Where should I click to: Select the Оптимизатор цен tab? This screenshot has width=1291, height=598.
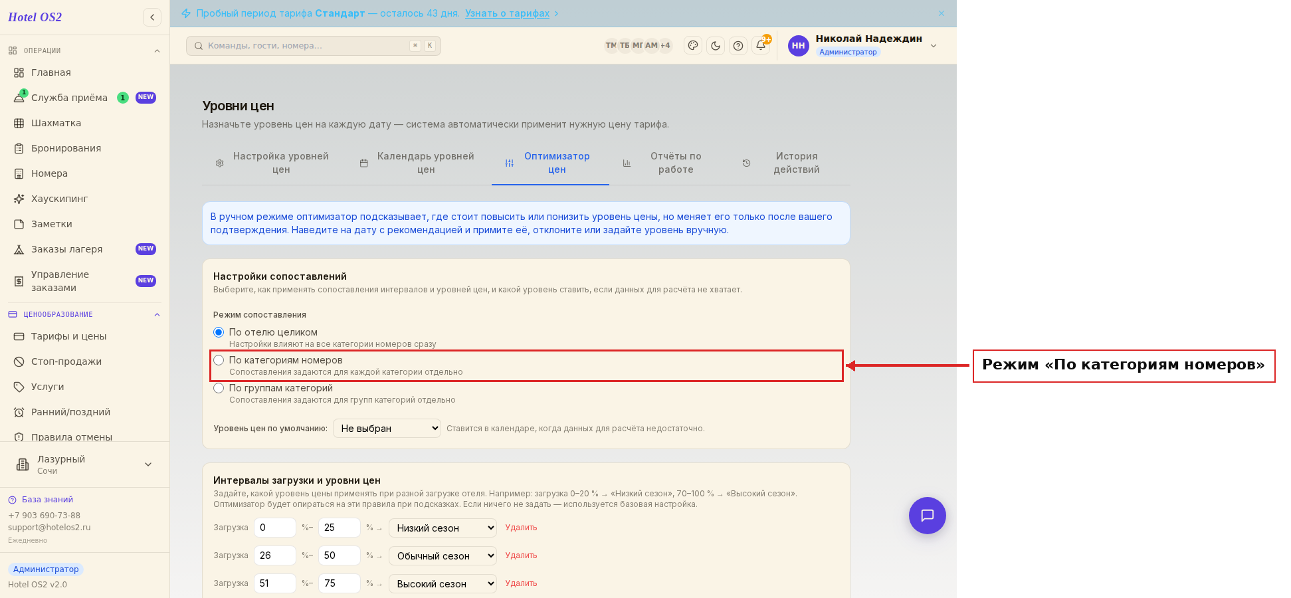[550, 163]
